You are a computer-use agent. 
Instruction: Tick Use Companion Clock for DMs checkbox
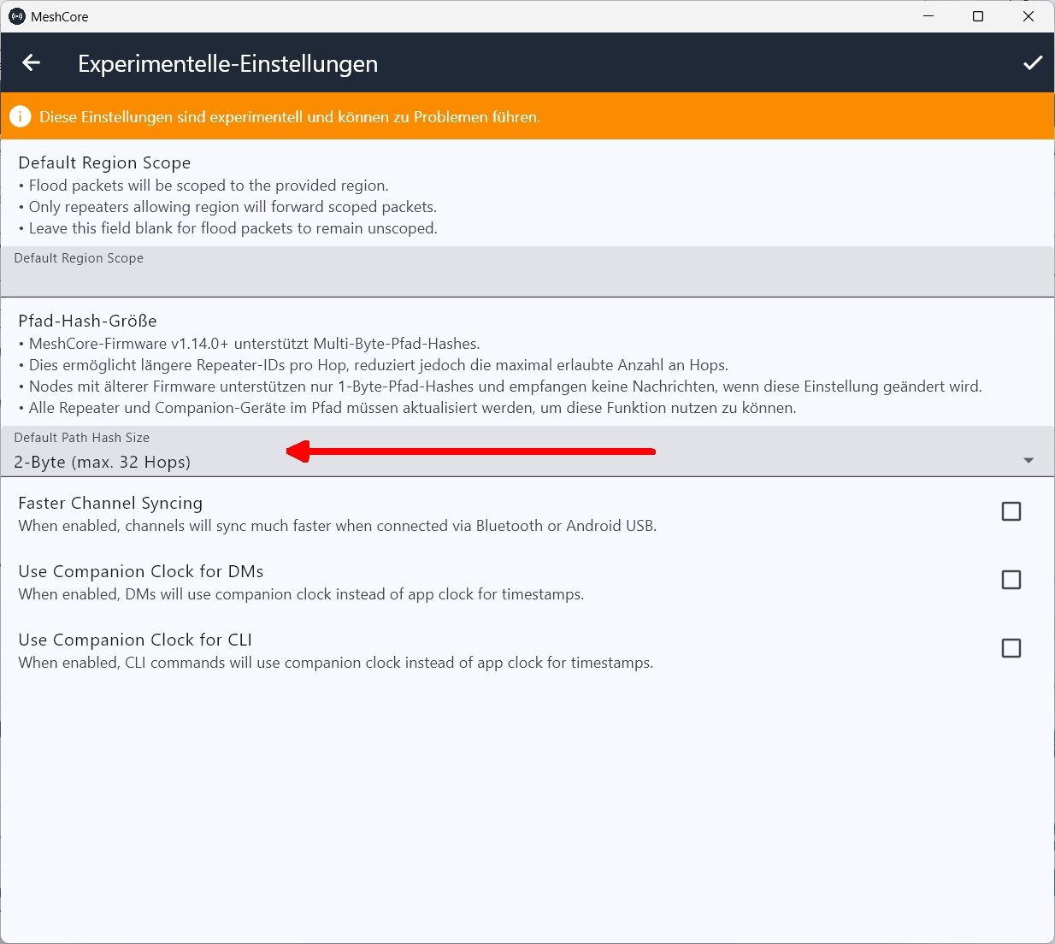pyautogui.click(x=1011, y=580)
